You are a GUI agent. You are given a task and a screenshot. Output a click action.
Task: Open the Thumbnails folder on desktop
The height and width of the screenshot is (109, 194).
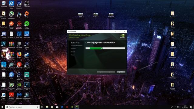point(172,76)
